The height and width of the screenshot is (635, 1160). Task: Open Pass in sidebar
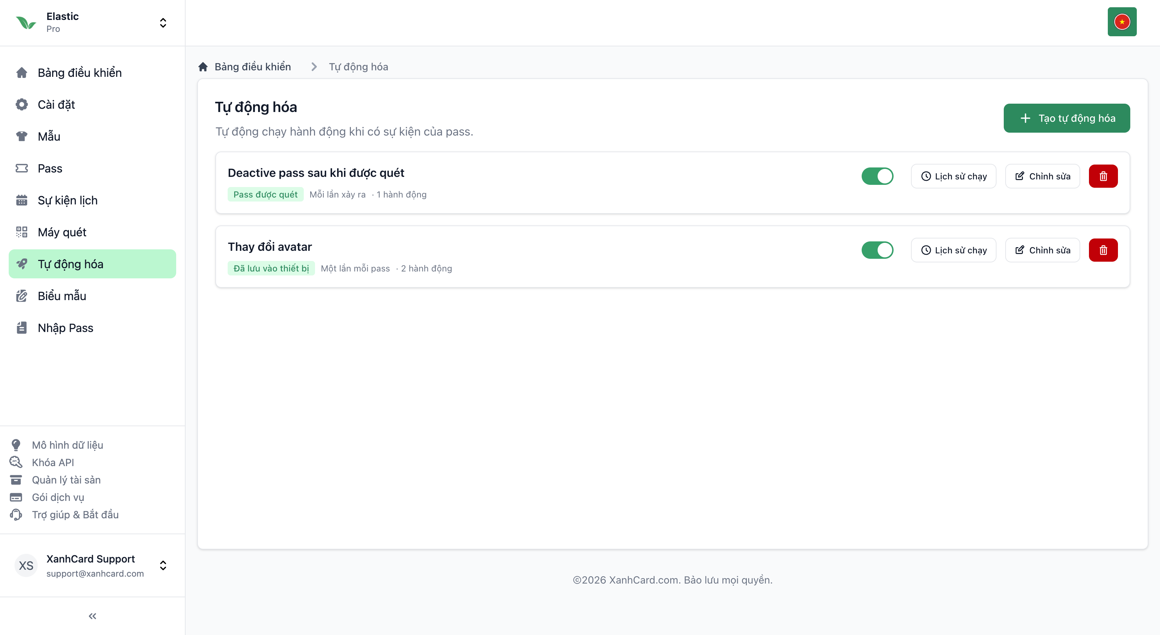pos(92,169)
